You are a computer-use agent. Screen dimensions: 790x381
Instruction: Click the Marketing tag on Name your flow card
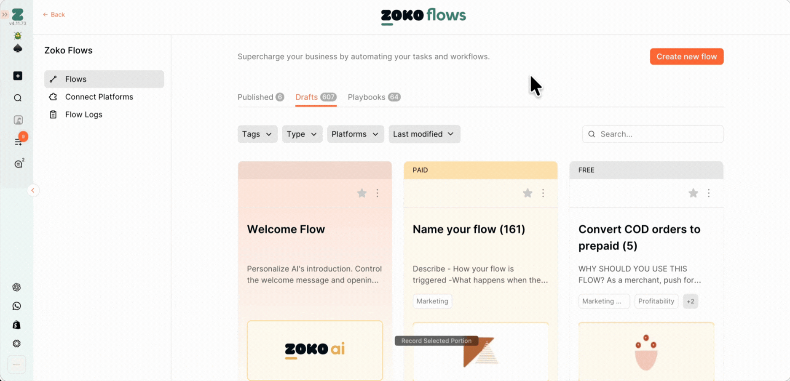pyautogui.click(x=432, y=301)
